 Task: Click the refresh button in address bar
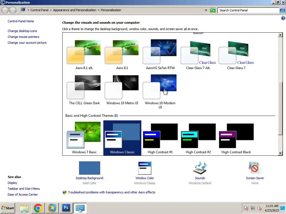pyautogui.click(x=213, y=10)
